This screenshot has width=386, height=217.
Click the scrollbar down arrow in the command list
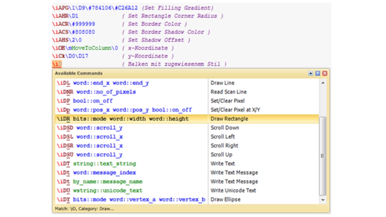pyautogui.click(x=323, y=200)
